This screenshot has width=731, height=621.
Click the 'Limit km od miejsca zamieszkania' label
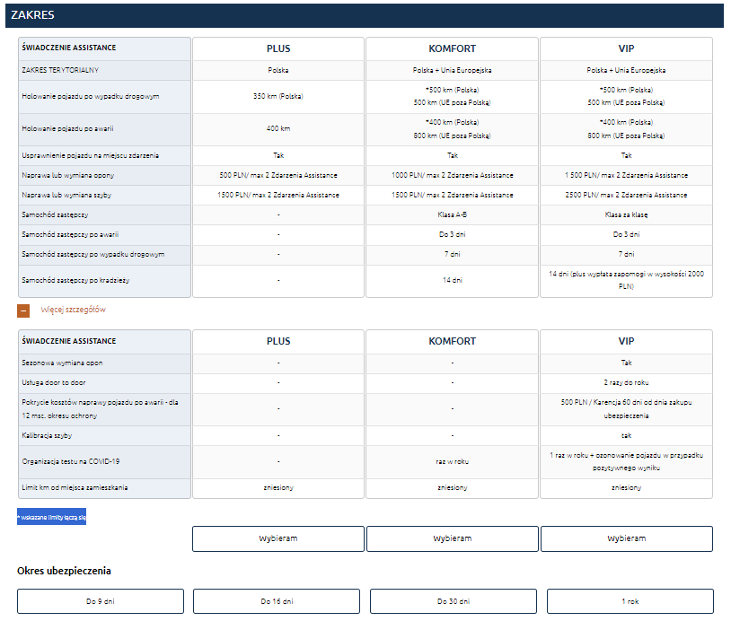point(75,487)
